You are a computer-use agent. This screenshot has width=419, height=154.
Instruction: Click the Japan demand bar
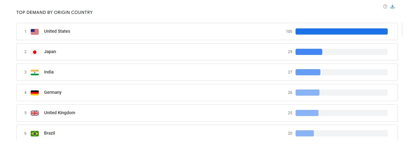click(309, 52)
